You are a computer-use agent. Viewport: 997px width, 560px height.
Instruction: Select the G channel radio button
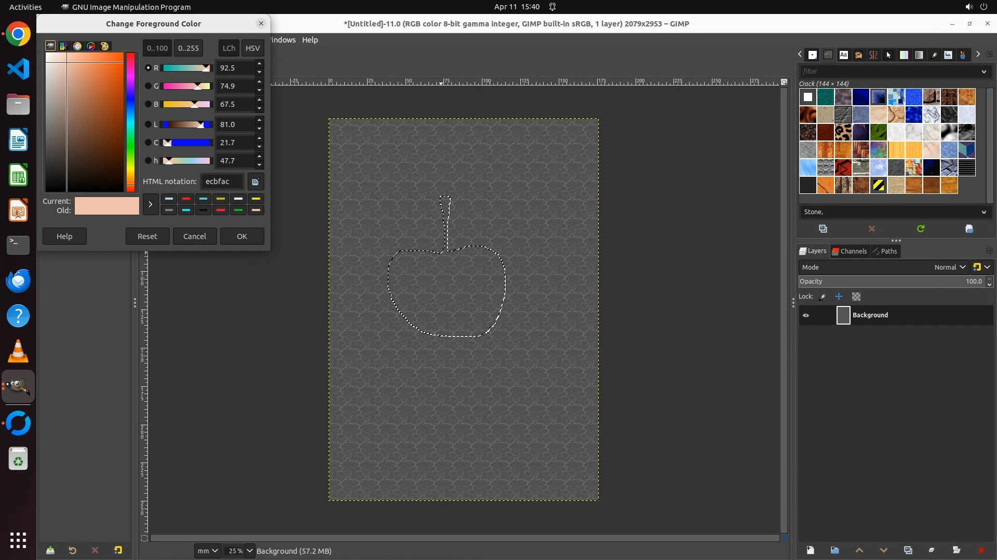148,86
